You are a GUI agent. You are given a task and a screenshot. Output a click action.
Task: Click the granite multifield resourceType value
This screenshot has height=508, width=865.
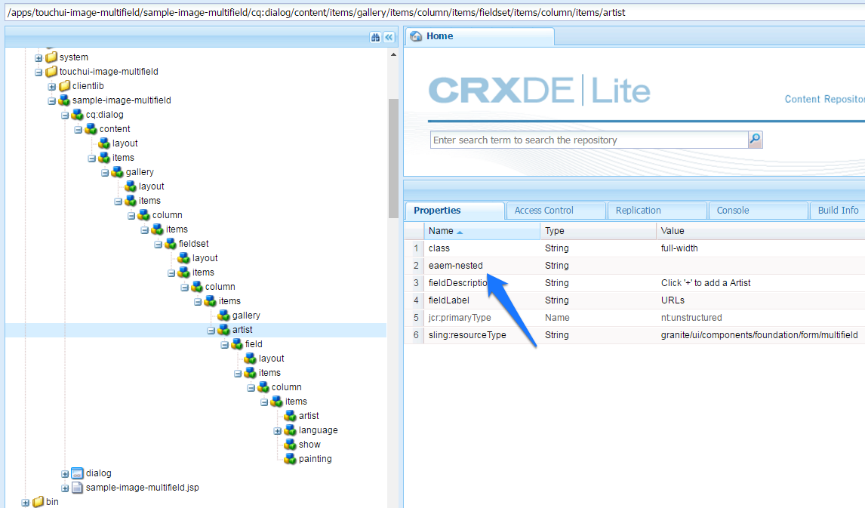[x=759, y=335]
